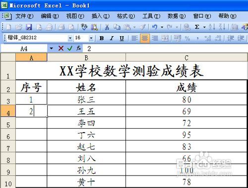Image resolution: width=248 pixels, height=188 pixels.
Task: Open the Chart Wizard icon
Action: tap(235, 27)
